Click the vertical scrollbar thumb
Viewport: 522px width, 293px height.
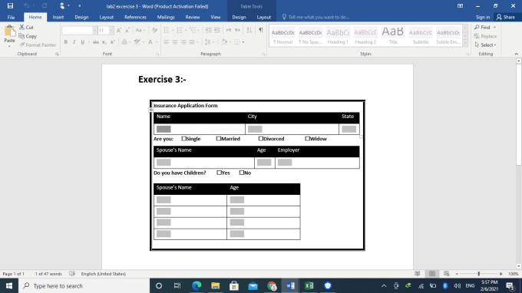[519, 115]
